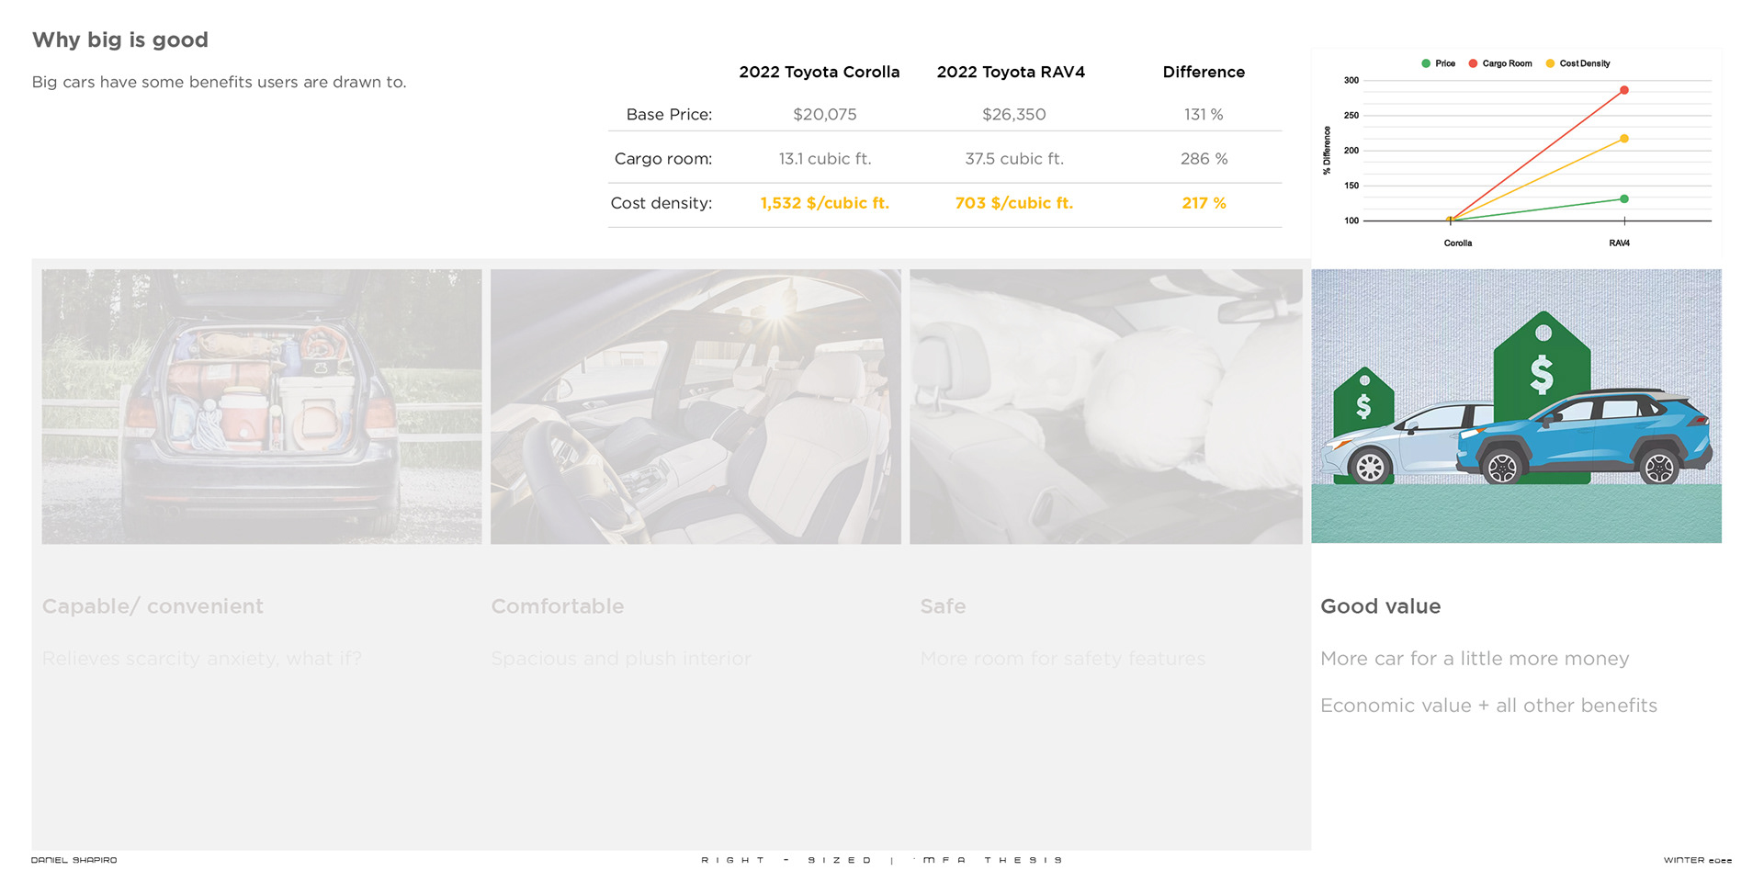Click the '100' y-axis tick label
Screen dimensions: 1764x882
[1351, 220]
